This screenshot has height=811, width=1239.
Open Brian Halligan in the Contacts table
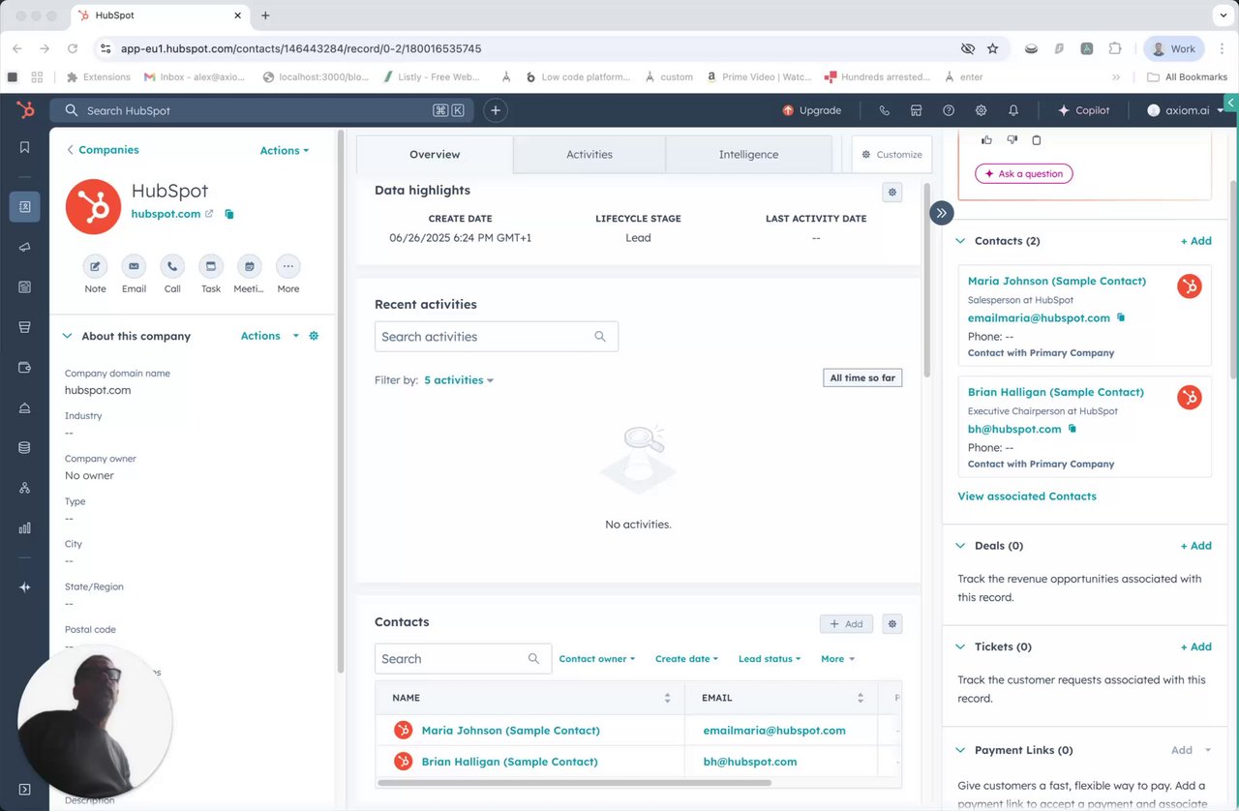pos(509,762)
